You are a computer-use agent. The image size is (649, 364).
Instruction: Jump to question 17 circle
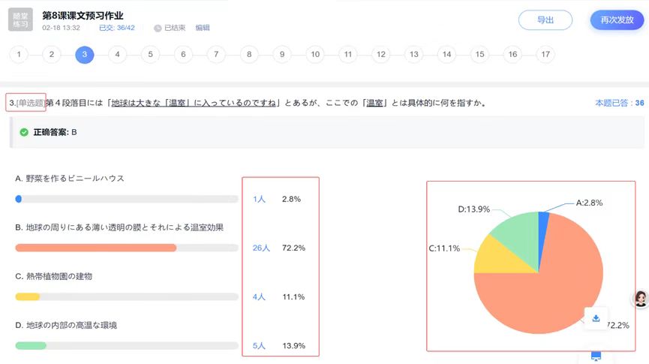click(x=545, y=55)
